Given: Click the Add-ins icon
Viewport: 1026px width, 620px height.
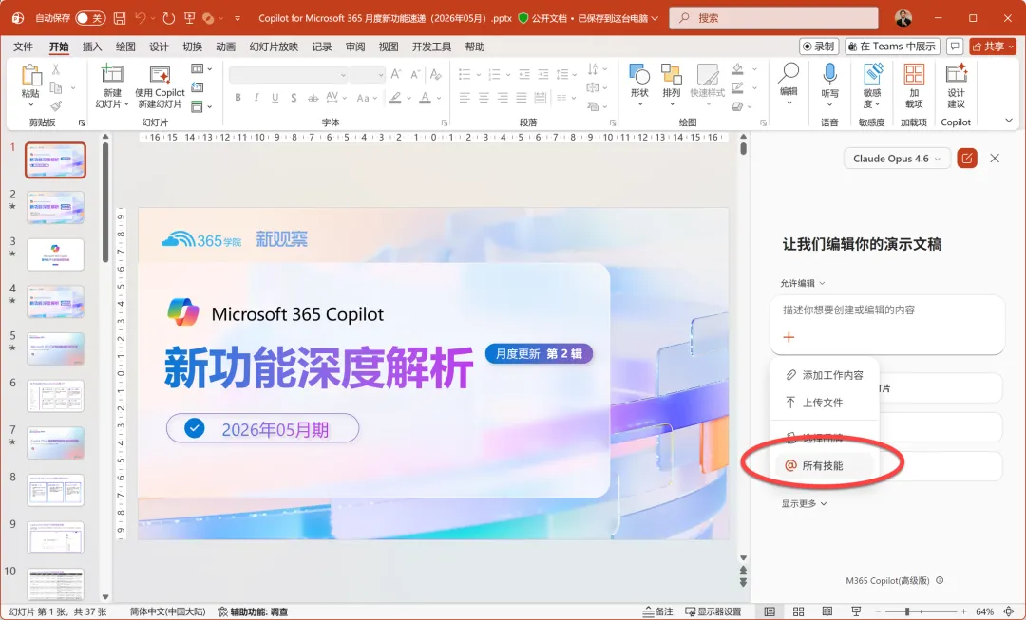Looking at the screenshot, I should [x=914, y=74].
